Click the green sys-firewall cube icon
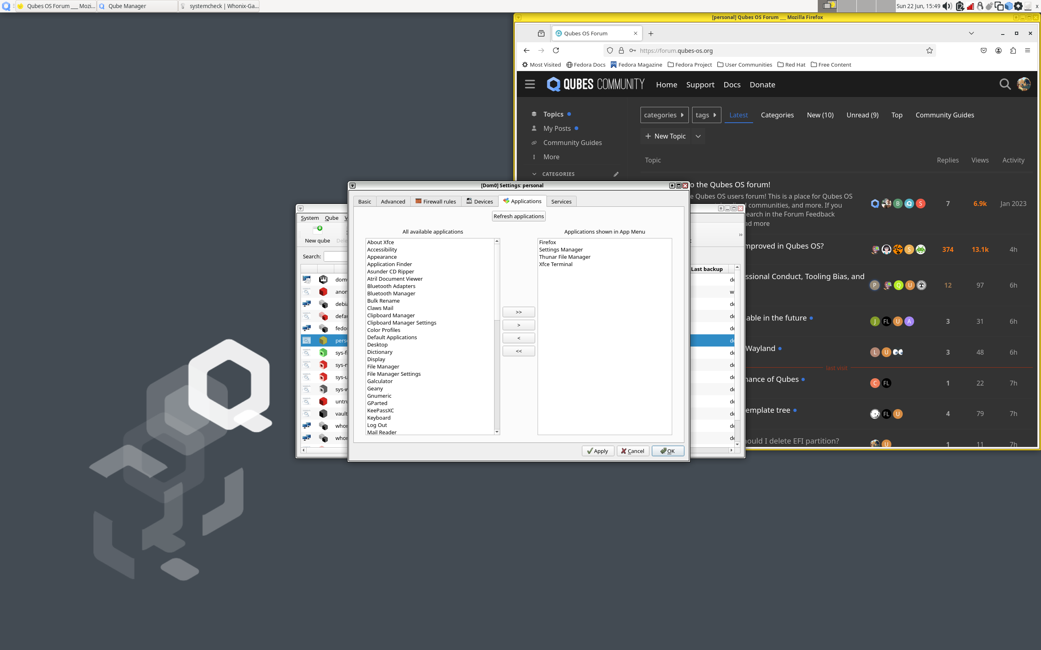1041x650 pixels. (324, 353)
